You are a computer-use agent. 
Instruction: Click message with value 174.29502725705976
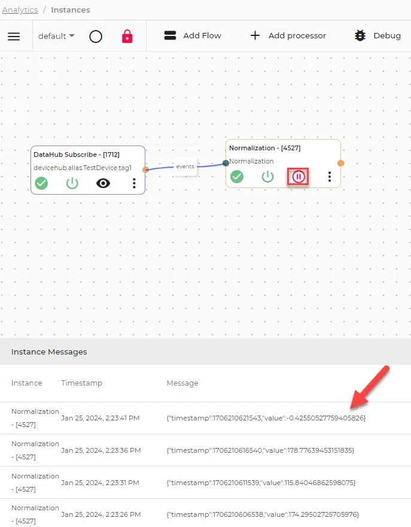click(263, 514)
